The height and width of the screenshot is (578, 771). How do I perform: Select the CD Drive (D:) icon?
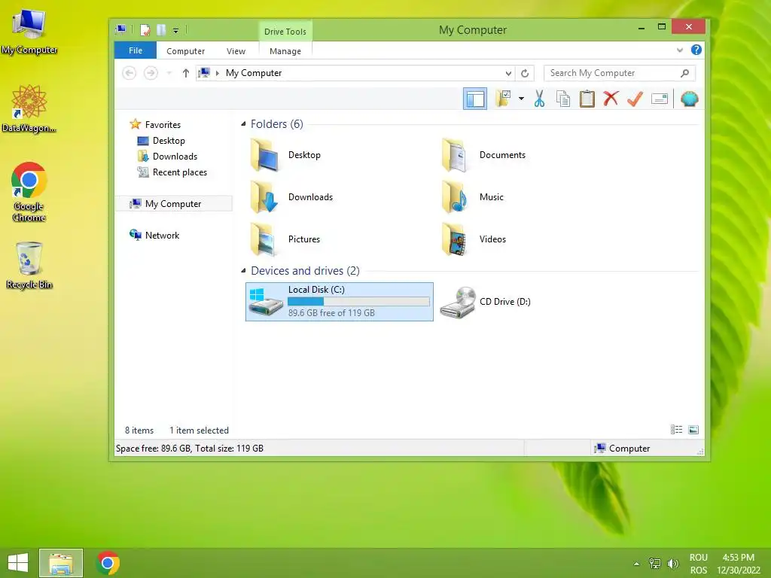tap(457, 302)
